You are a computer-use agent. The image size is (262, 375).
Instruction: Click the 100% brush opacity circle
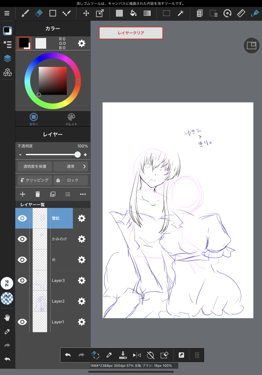[x=7, y=298]
